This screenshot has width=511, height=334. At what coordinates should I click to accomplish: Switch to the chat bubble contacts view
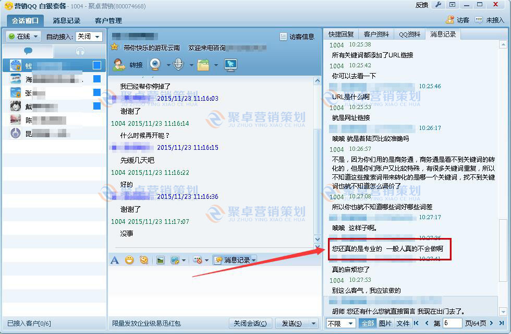point(28,51)
